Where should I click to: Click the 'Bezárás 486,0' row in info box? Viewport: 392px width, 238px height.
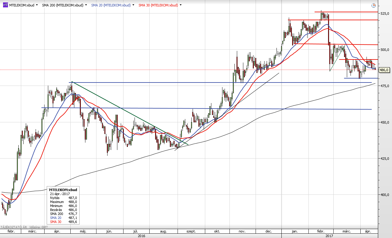click(63, 210)
